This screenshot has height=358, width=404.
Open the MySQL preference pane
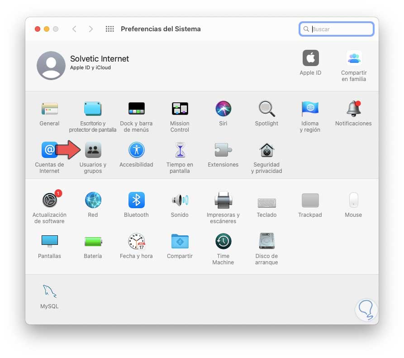[x=49, y=291]
